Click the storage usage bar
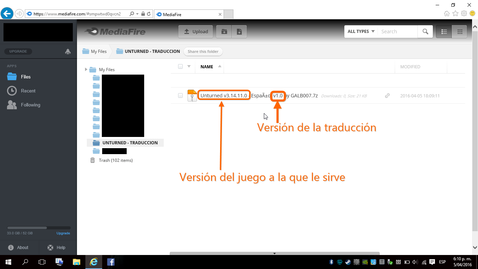This screenshot has height=269, width=478. tap(38, 228)
